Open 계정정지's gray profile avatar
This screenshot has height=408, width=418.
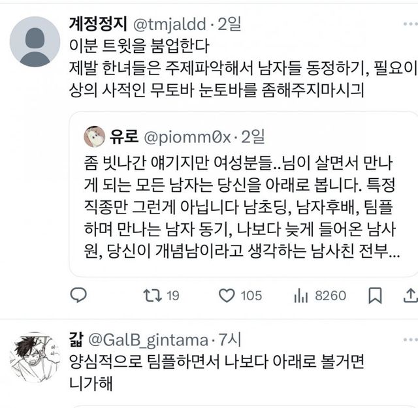tap(35, 42)
